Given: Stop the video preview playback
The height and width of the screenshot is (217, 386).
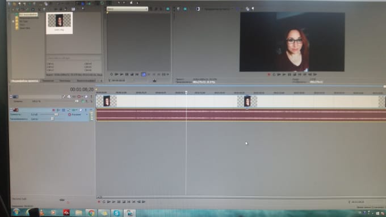Looking at the screenshot, I should (295, 74).
